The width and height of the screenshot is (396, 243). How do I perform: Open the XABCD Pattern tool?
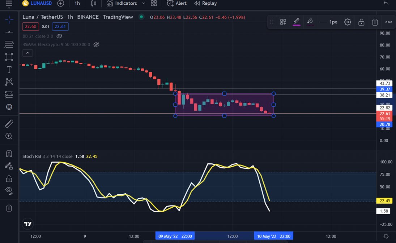pos(9,82)
